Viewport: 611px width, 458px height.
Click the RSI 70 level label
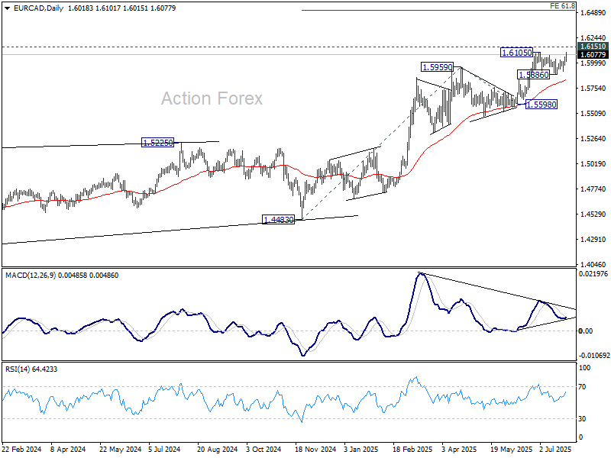tap(582, 387)
